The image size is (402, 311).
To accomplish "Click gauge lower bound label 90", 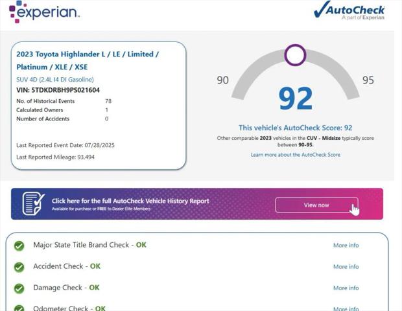I will coord(222,80).
